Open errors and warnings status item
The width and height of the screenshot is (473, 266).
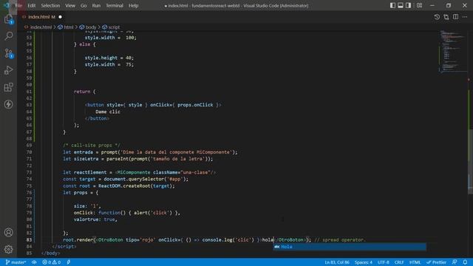pos(51,262)
